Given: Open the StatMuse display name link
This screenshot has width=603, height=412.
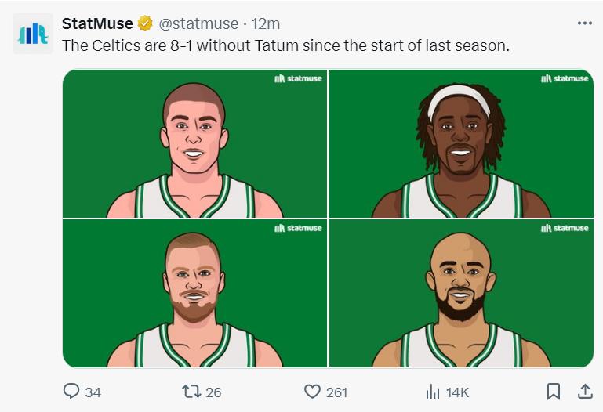Looking at the screenshot, I should (x=97, y=23).
